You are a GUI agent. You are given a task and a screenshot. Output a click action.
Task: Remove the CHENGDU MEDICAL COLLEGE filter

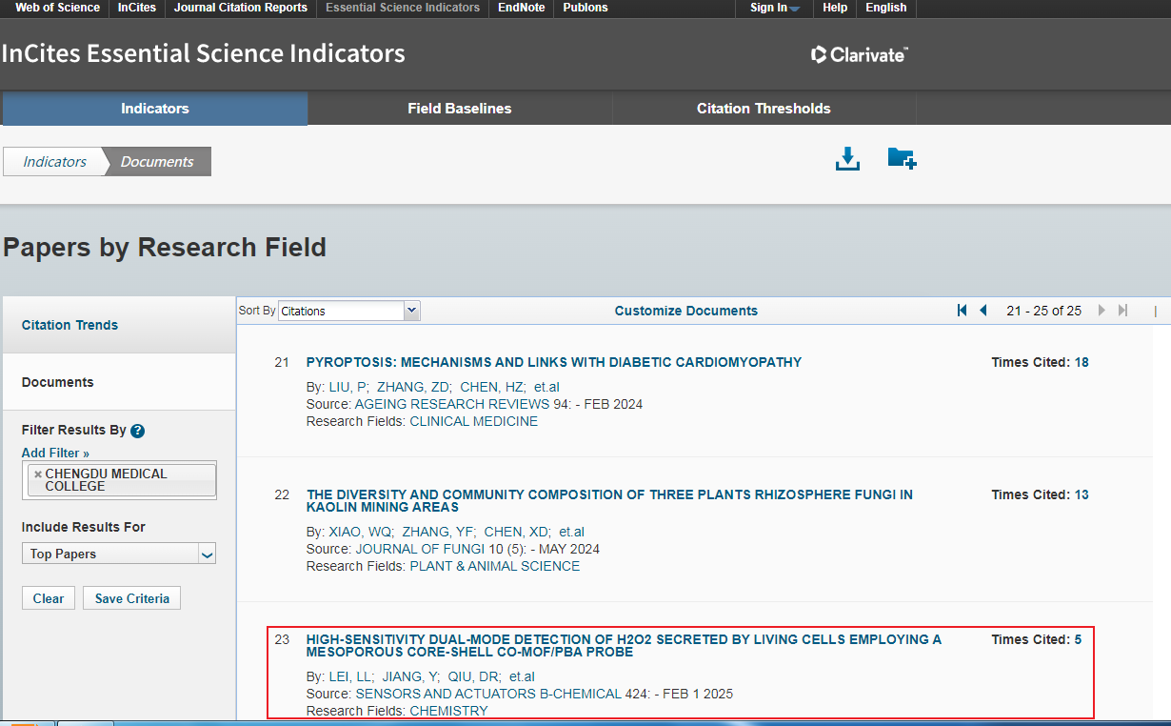tap(38, 474)
